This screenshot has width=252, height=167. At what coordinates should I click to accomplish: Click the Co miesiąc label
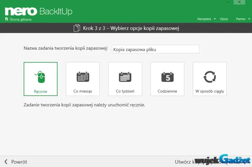83,91
